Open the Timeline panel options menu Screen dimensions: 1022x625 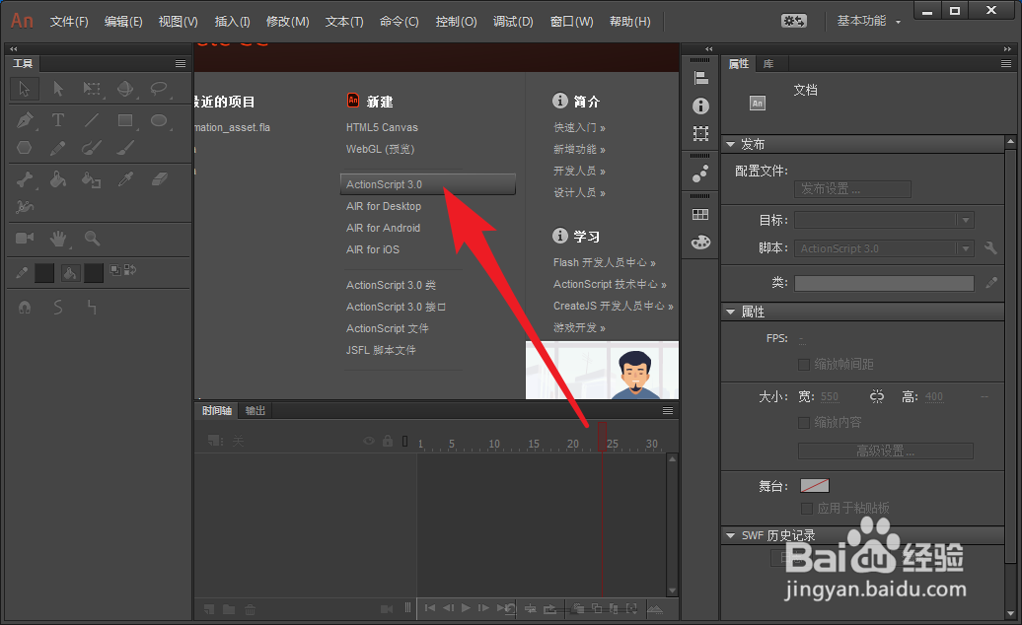click(x=668, y=410)
